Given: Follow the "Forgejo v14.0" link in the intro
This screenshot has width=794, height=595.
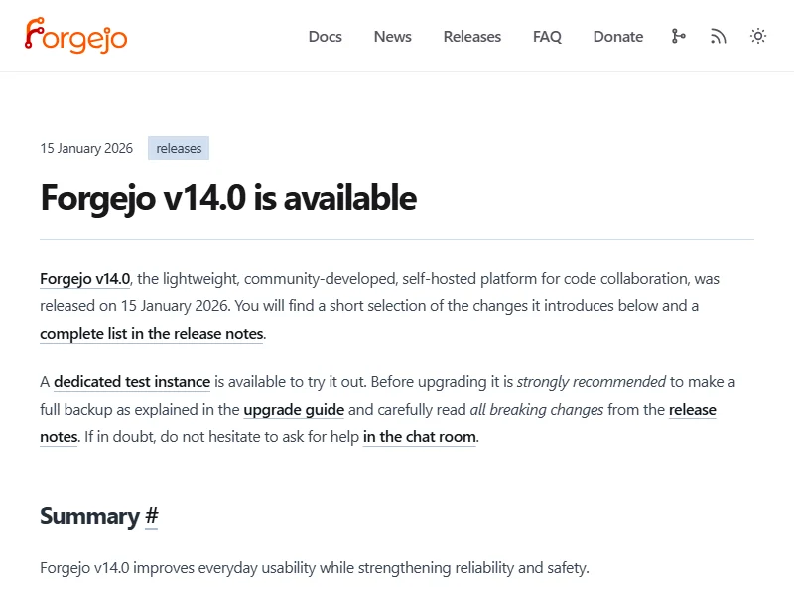Looking at the screenshot, I should tap(85, 279).
